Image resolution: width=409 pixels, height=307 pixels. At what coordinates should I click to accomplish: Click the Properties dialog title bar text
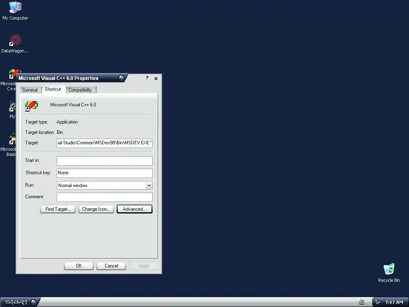(58, 78)
